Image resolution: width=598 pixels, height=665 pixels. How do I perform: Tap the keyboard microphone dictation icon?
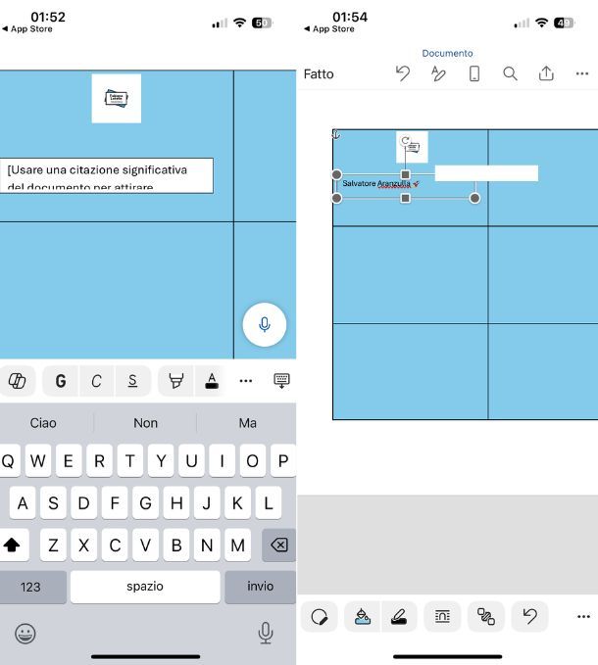[266, 633]
